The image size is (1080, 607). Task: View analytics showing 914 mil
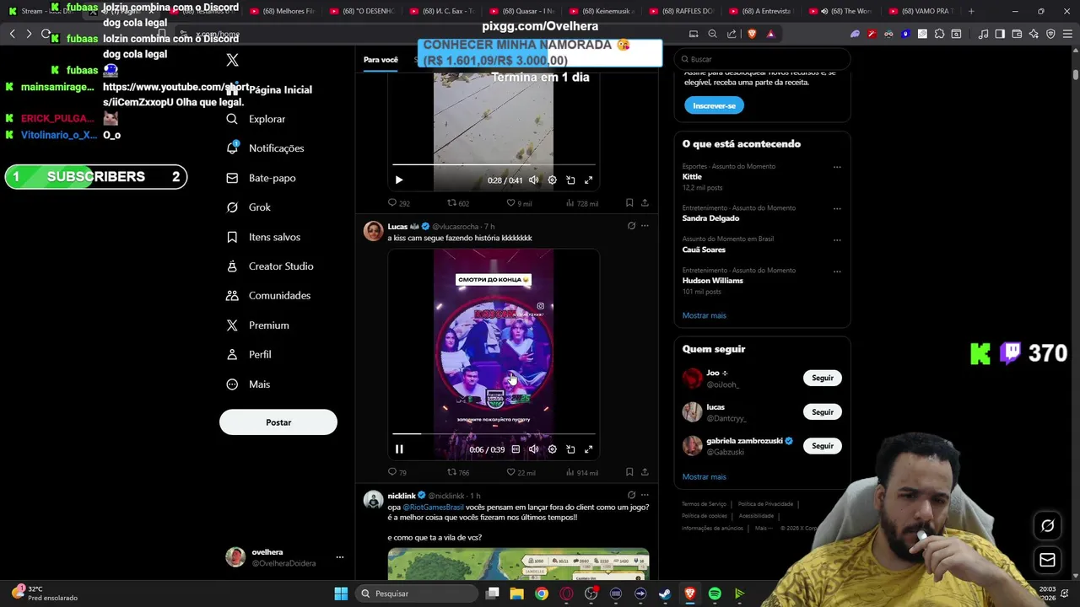click(582, 472)
